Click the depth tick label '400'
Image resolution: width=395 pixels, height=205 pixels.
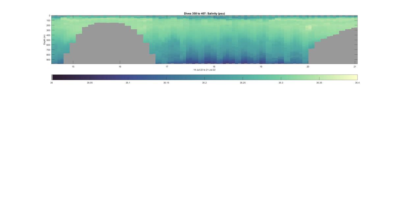coord(48,35)
